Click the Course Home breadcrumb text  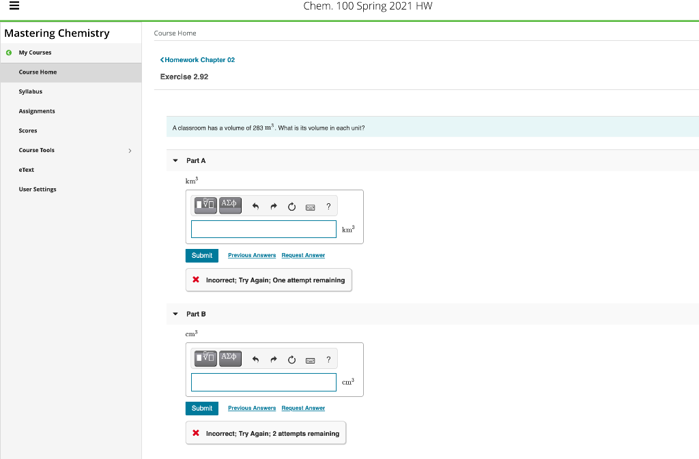click(x=175, y=33)
